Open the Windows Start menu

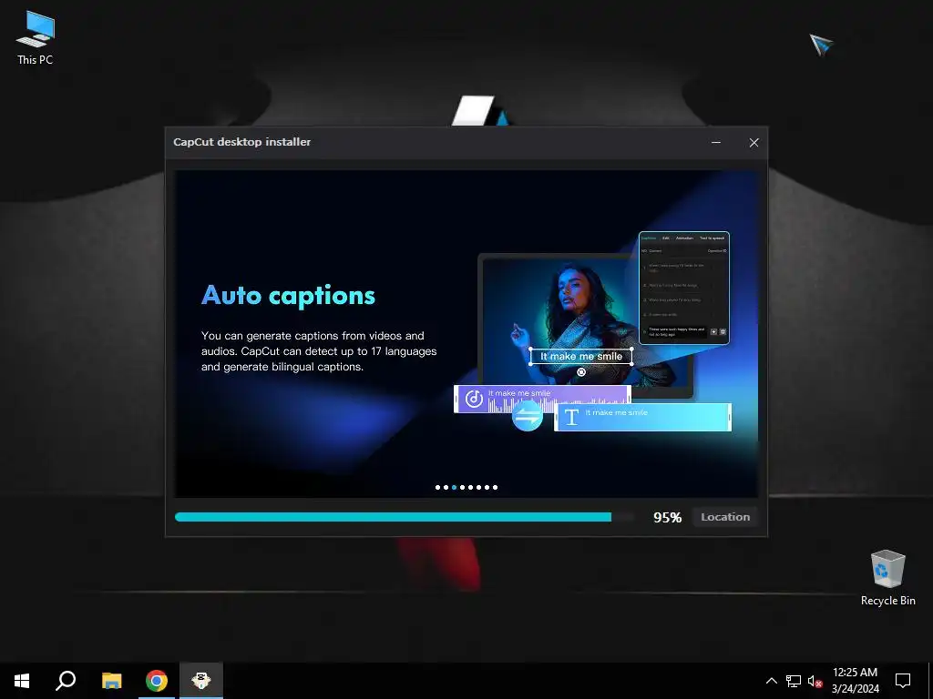coord(22,681)
